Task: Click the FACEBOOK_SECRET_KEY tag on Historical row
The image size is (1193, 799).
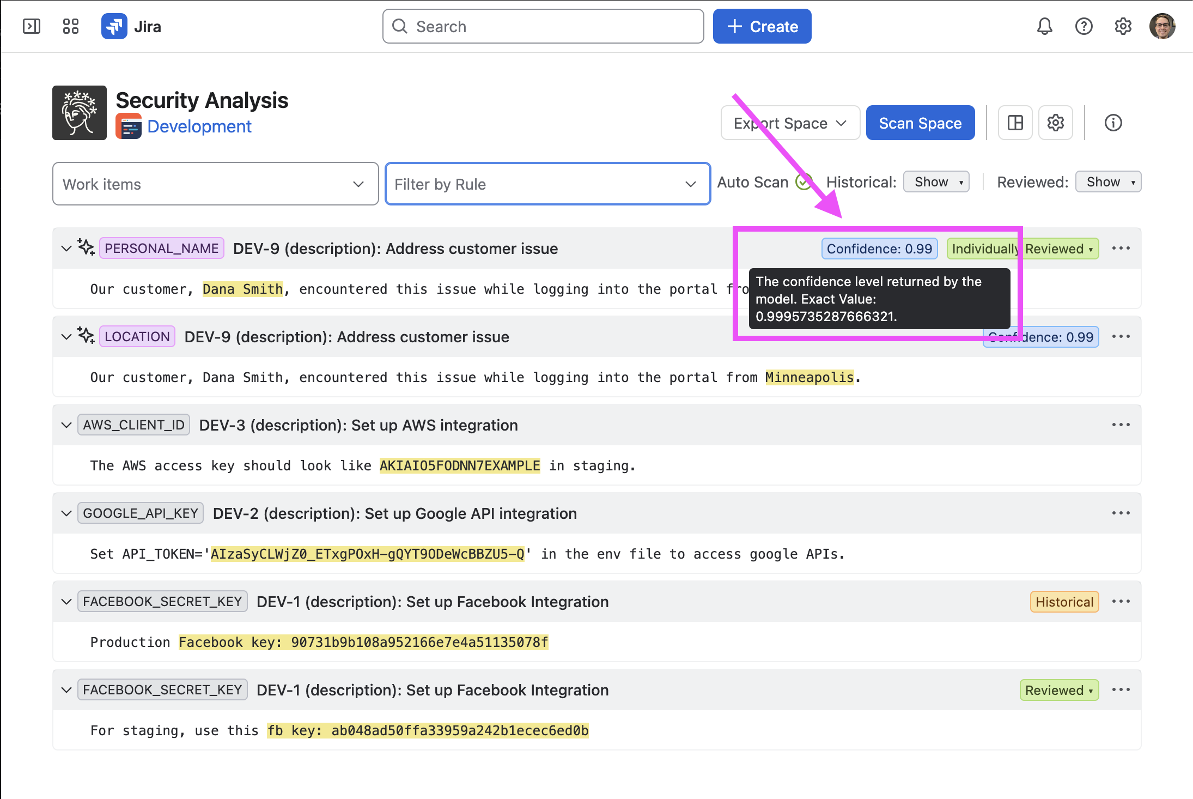Action: (x=162, y=601)
